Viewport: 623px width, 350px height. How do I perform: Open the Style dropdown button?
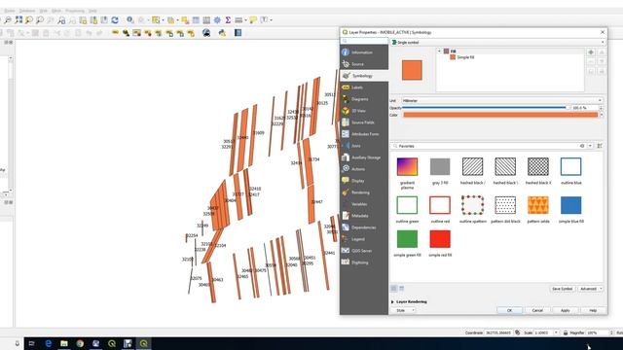click(403, 310)
